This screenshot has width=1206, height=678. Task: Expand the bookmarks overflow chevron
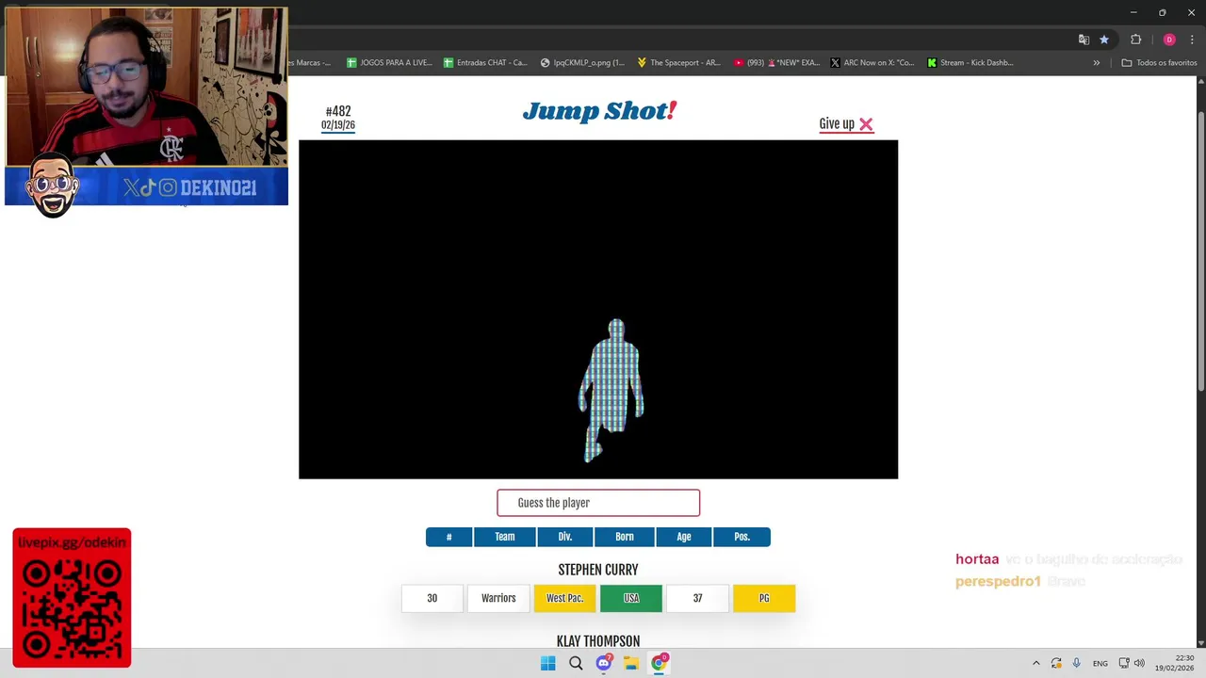(x=1096, y=63)
